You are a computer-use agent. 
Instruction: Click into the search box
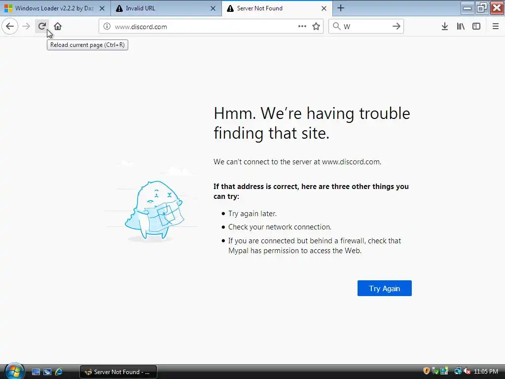pos(366,27)
